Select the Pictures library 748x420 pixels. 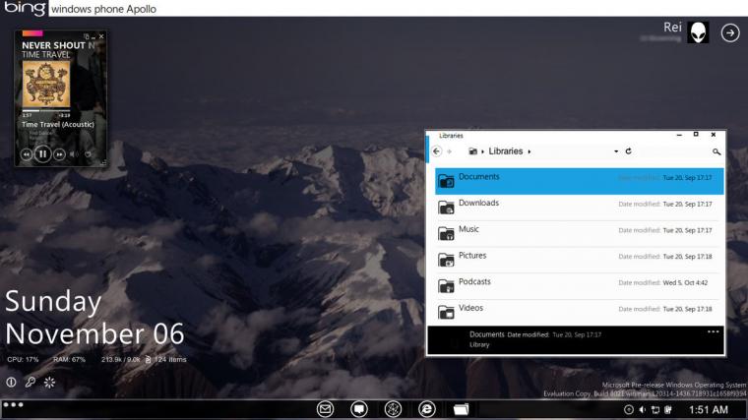579,260
